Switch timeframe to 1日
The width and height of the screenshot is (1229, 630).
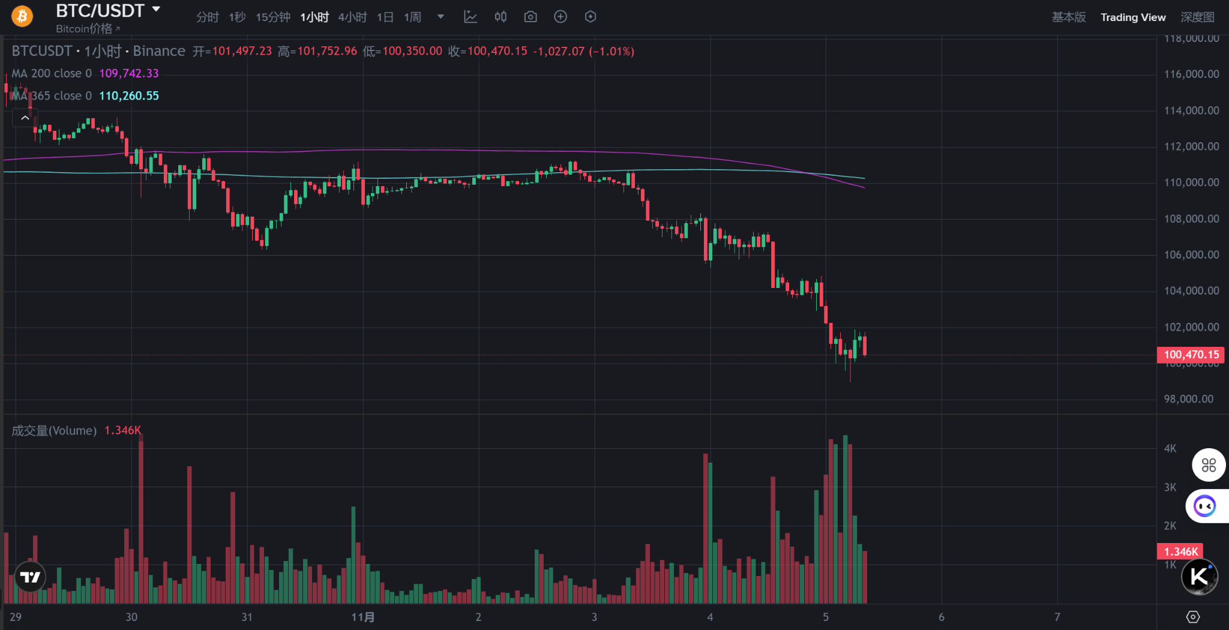point(385,17)
